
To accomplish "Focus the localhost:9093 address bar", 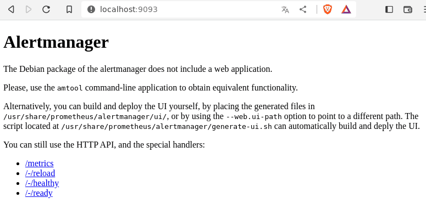I will (x=187, y=9).
